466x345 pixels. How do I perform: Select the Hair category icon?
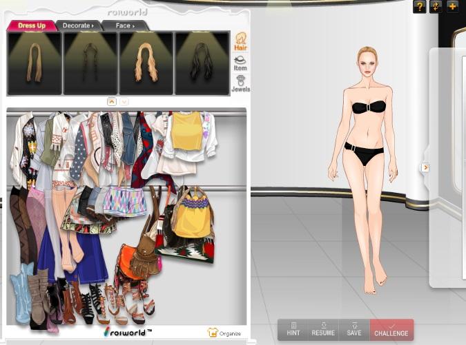point(241,41)
